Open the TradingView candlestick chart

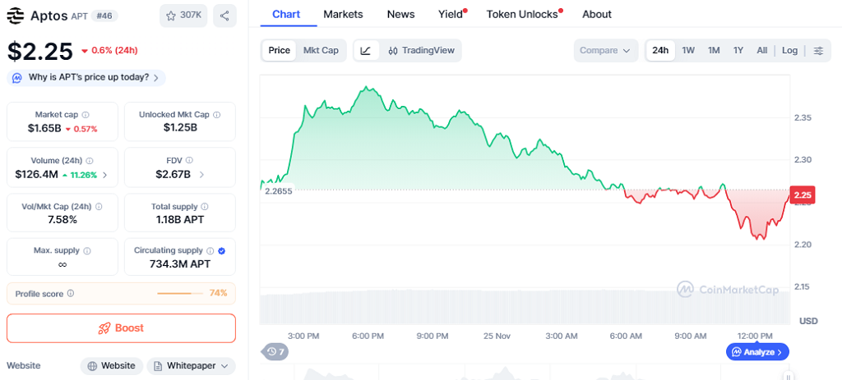pos(421,50)
